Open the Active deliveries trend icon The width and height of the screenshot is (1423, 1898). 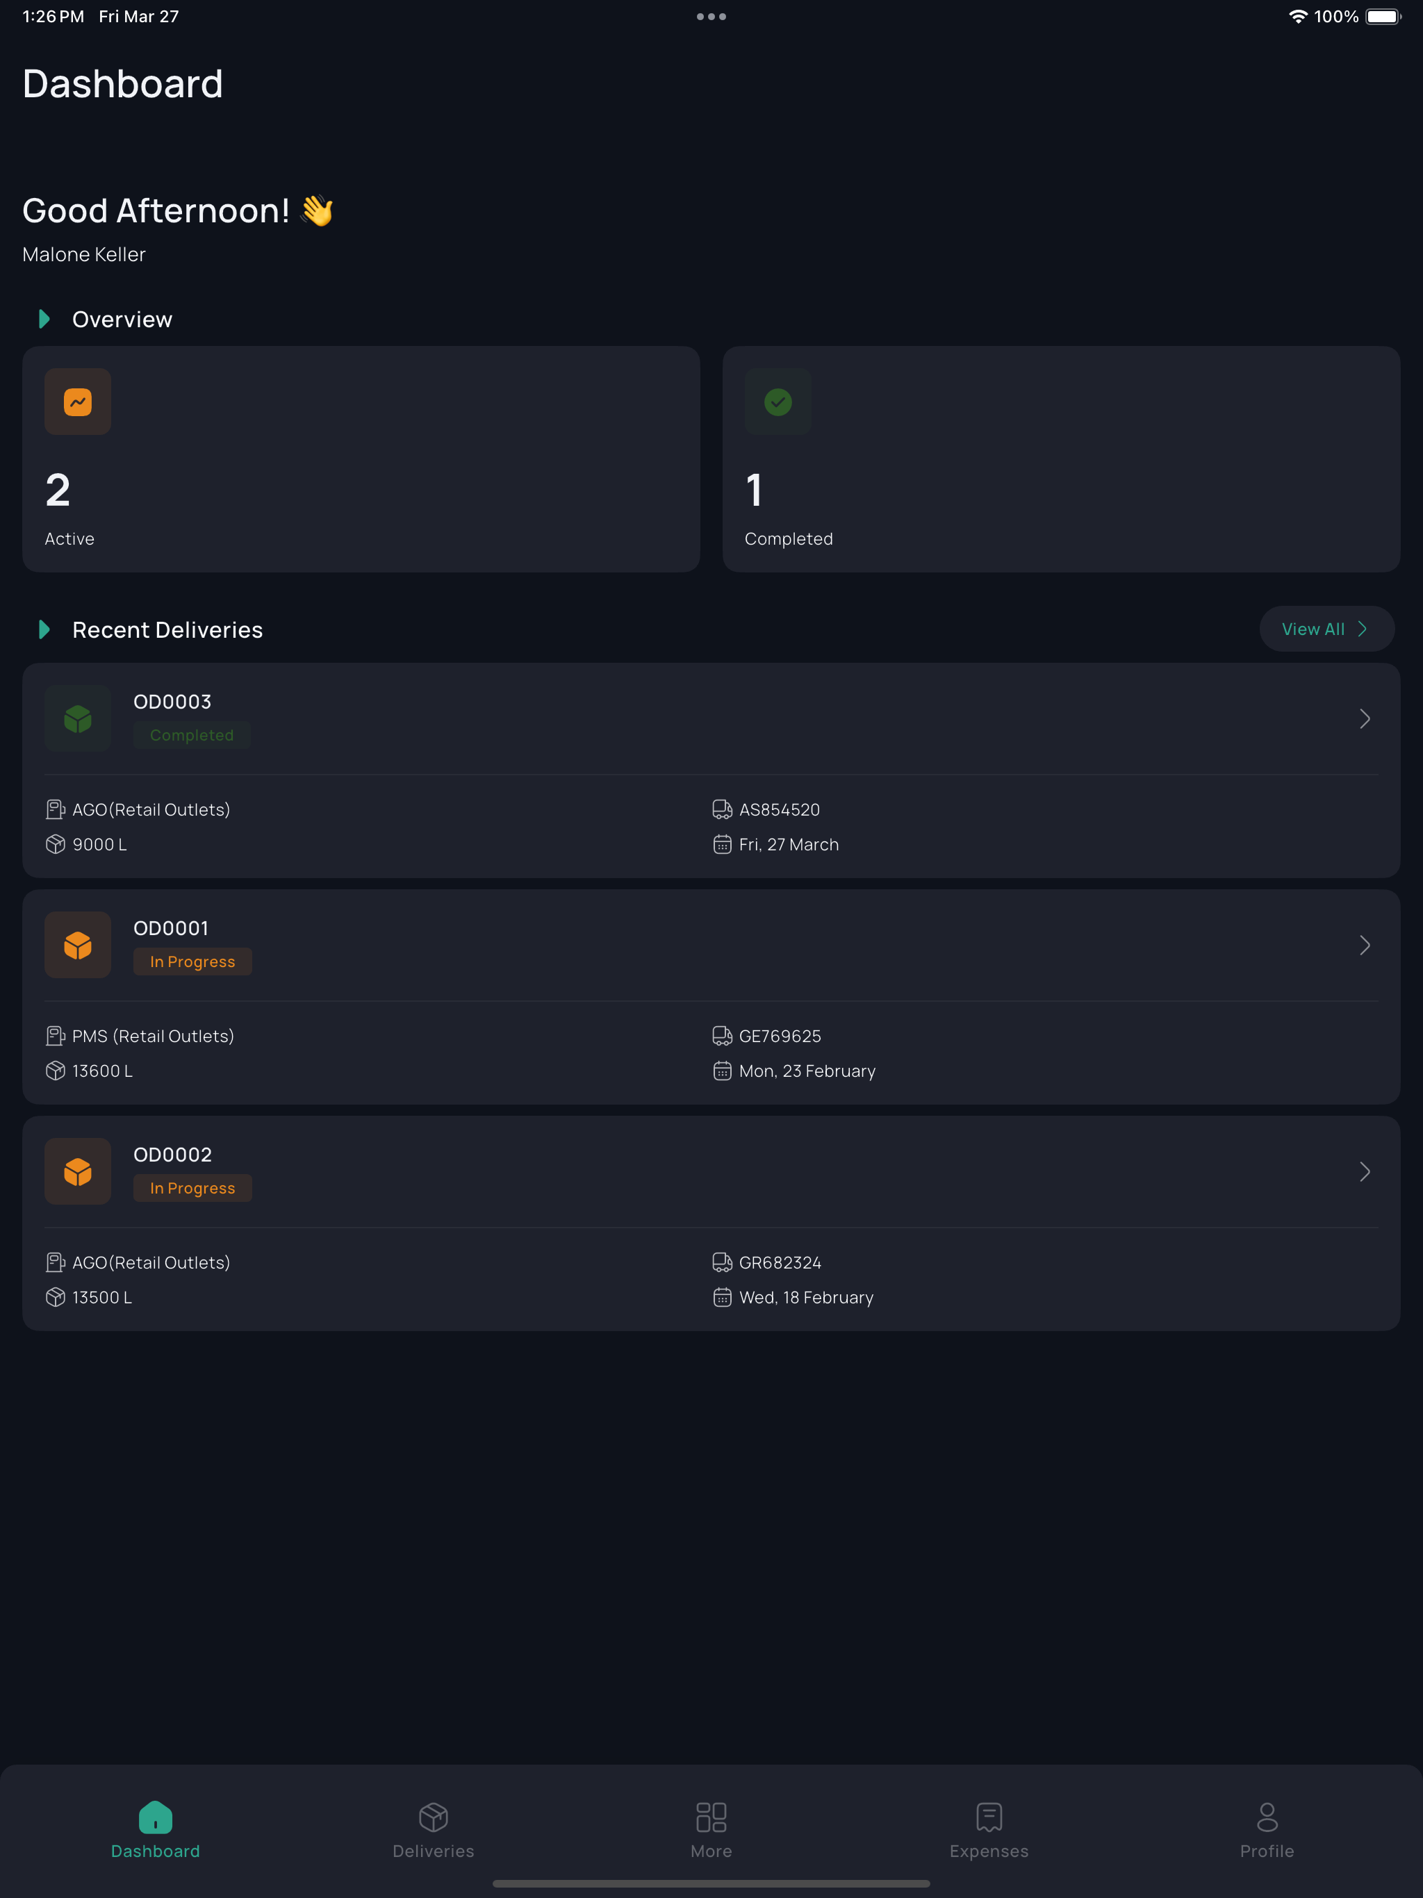(77, 402)
